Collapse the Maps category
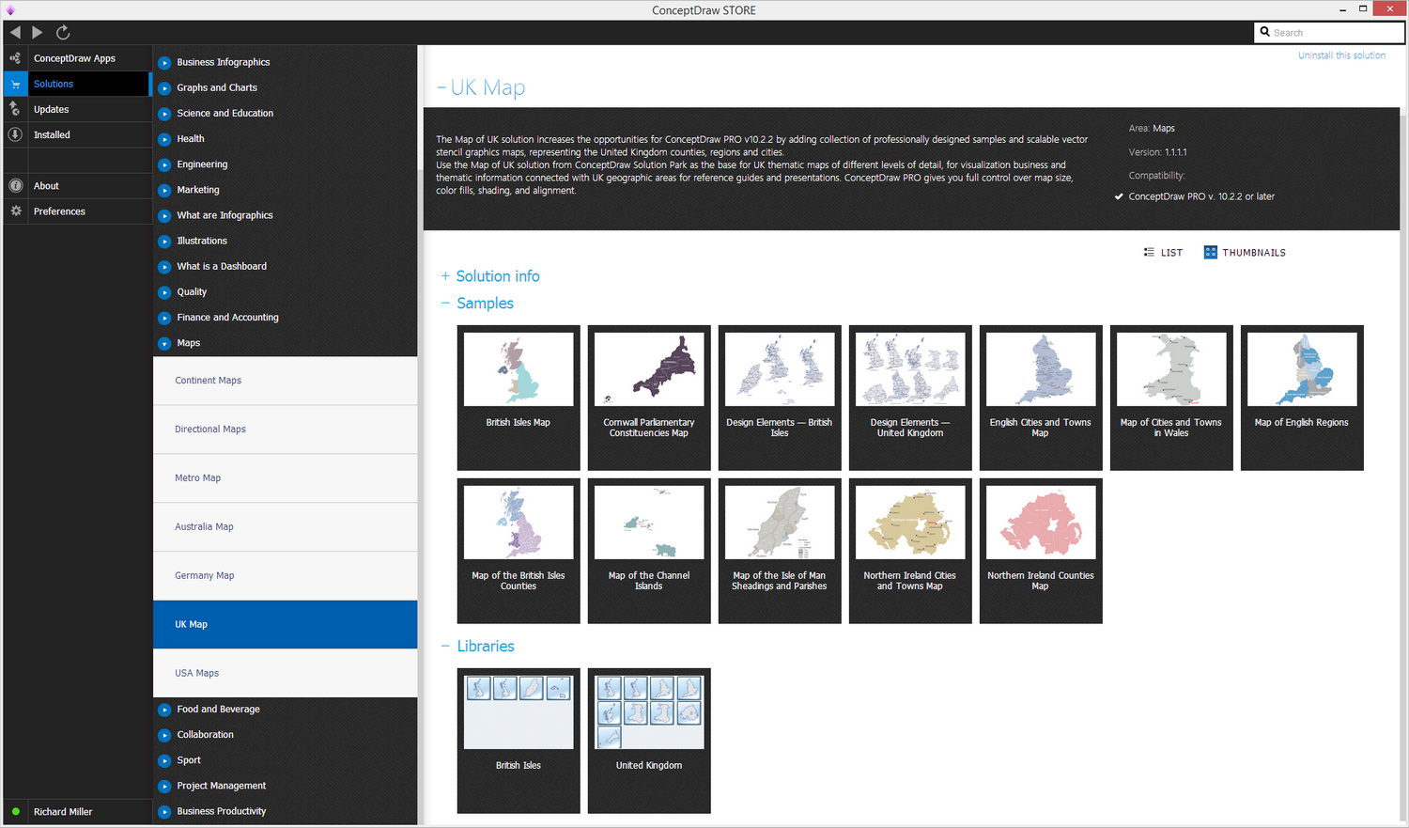1409x828 pixels. pyautogui.click(x=164, y=344)
